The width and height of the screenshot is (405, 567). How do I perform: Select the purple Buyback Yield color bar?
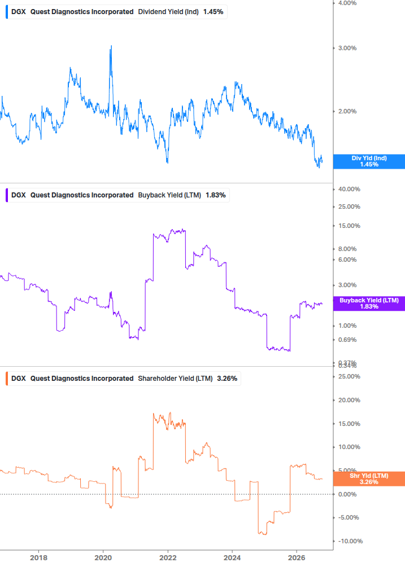(x=7, y=195)
